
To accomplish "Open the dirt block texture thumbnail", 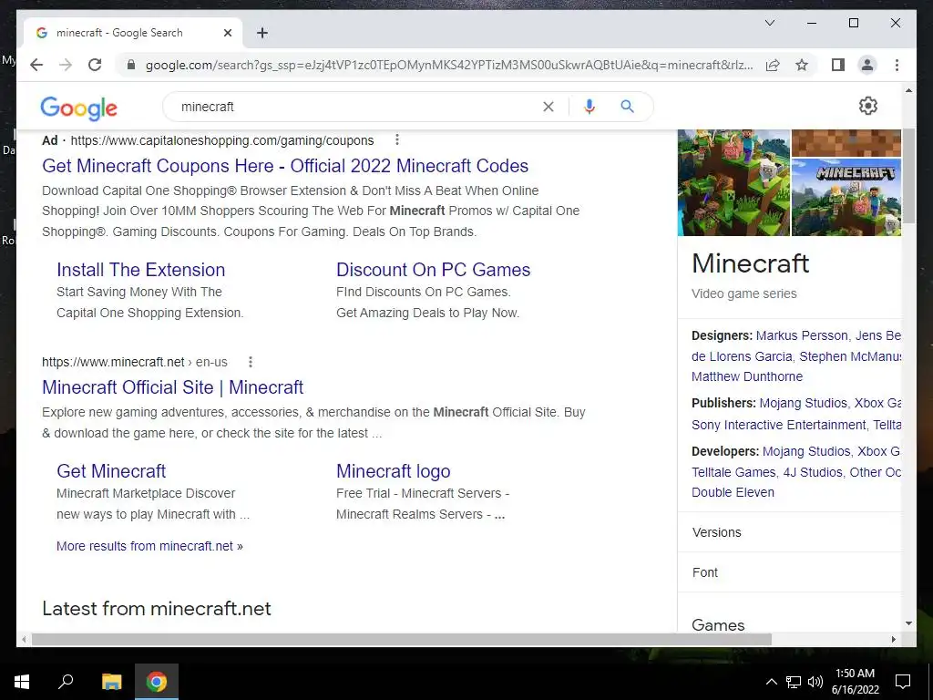I will pos(846,143).
